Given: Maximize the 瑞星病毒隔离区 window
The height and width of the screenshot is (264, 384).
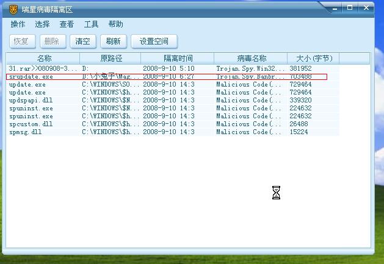Looking at the screenshot, I should pos(350,8).
